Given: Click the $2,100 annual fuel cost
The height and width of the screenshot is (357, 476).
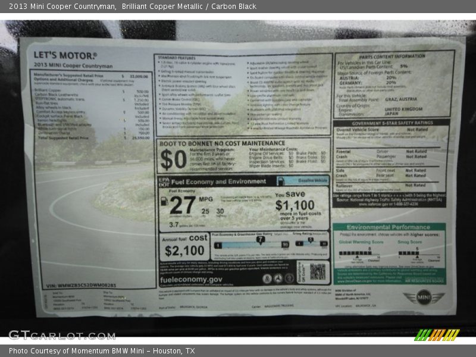Looking at the screenshot, I should tap(184, 250).
